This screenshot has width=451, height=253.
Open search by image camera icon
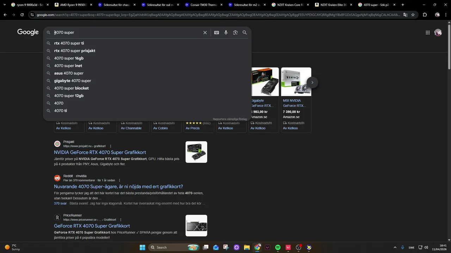(x=235, y=32)
